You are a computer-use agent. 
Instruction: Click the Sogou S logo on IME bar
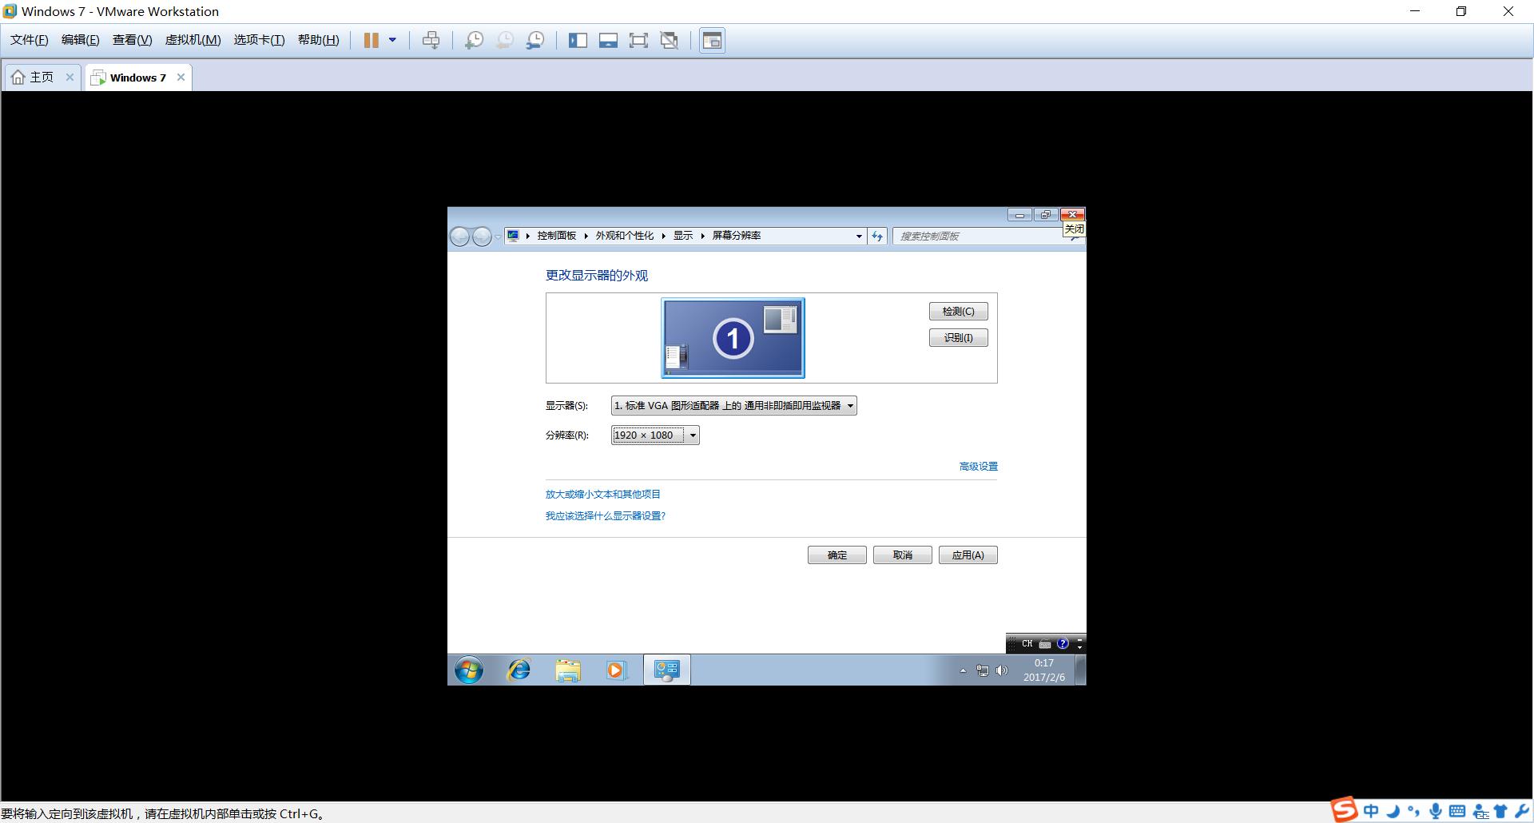(x=1344, y=809)
